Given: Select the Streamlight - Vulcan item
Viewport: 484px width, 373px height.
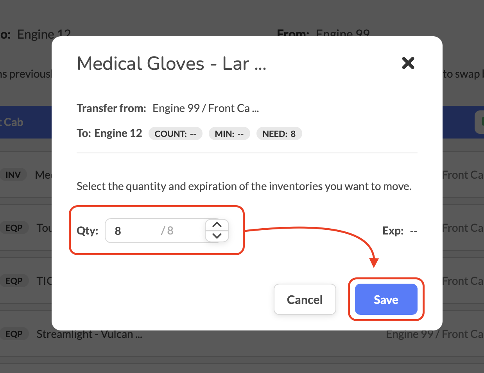Looking at the screenshot, I should pos(89,334).
